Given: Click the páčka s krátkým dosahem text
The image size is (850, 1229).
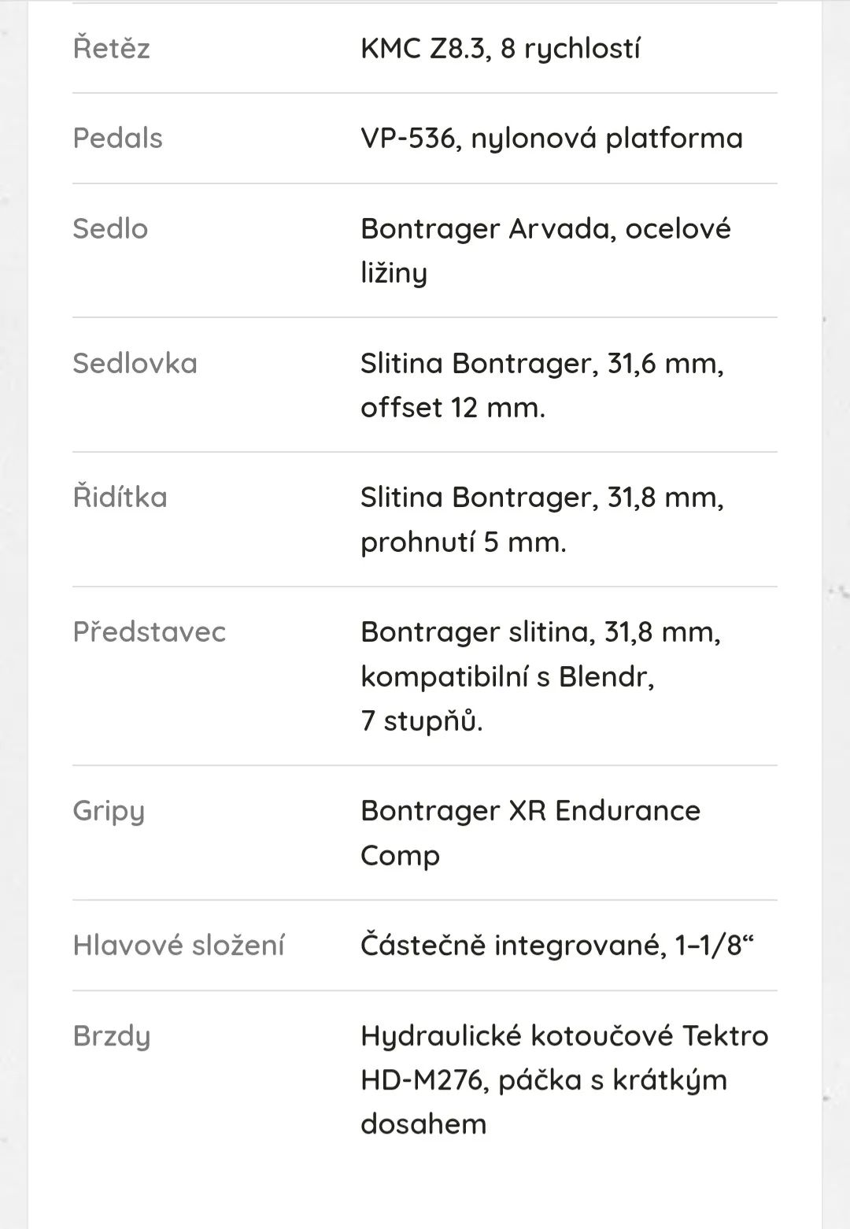Looking at the screenshot, I should (544, 1101).
